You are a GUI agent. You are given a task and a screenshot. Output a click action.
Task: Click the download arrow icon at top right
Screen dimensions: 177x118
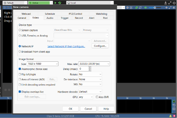coord(166,3)
